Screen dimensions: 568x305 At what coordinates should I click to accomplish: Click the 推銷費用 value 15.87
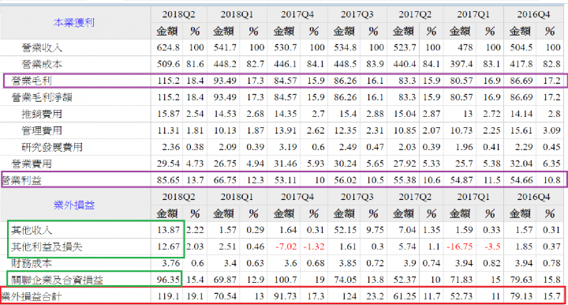[x=169, y=114]
